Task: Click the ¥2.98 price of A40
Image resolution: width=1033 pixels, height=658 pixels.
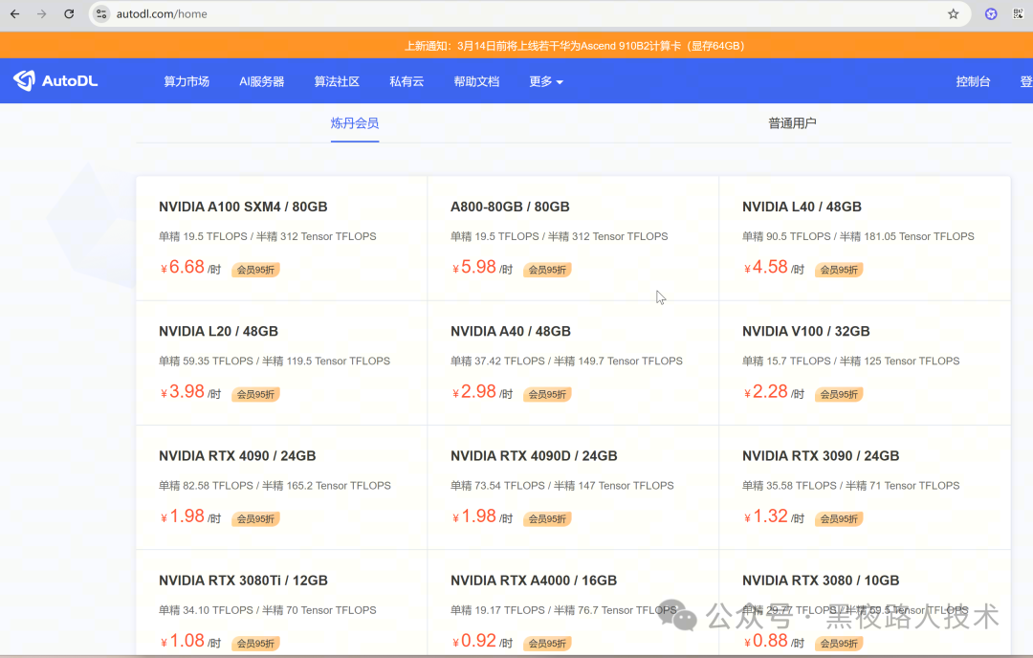Action: pos(474,392)
